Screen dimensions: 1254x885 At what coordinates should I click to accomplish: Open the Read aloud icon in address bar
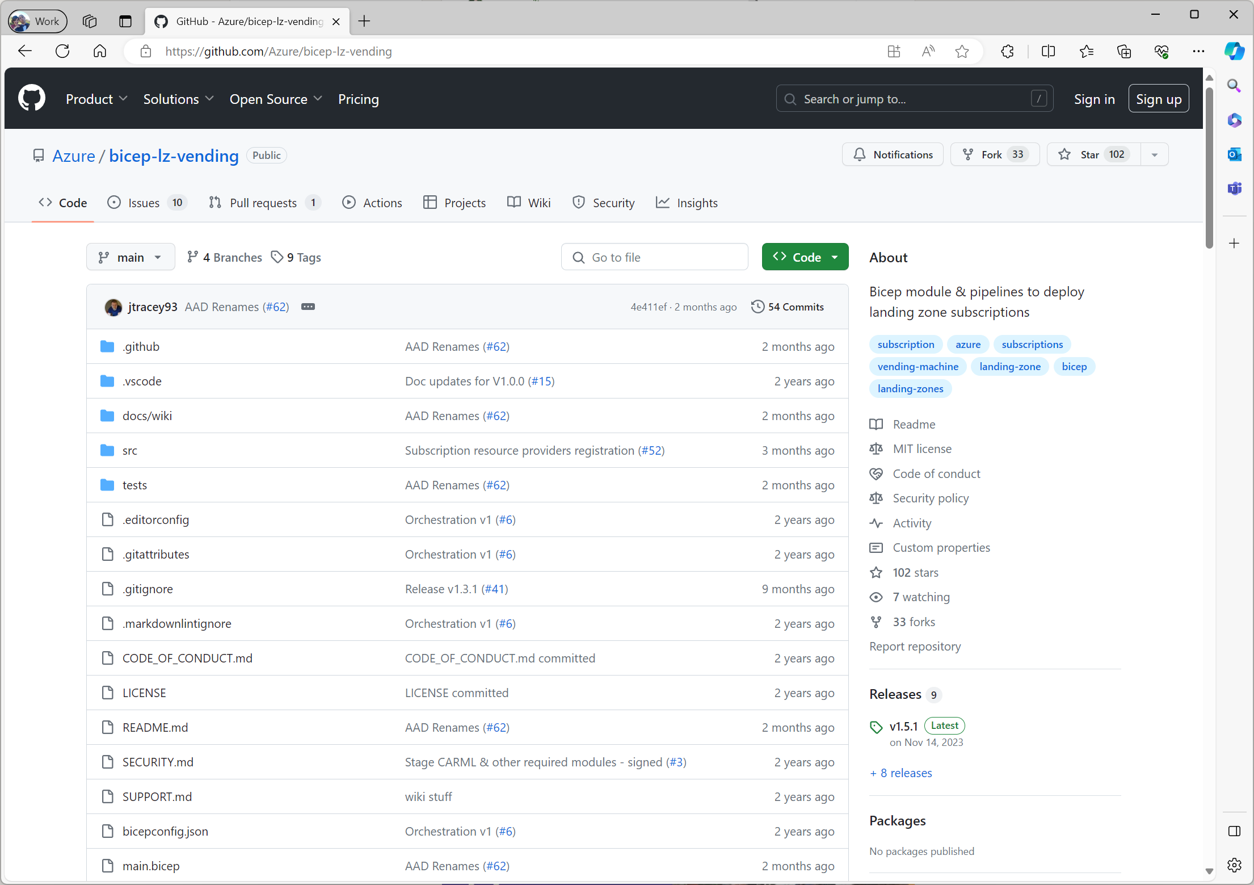pyautogui.click(x=928, y=52)
